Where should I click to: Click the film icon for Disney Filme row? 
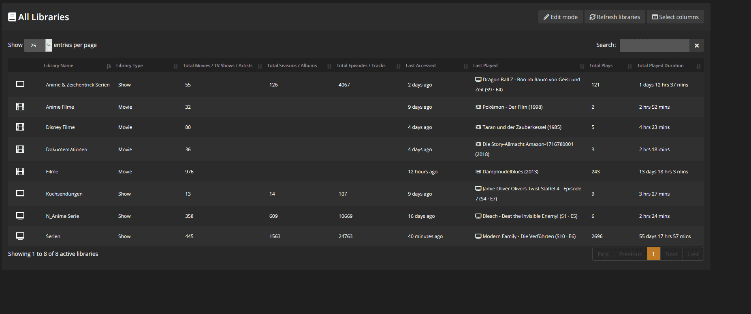coord(20,127)
